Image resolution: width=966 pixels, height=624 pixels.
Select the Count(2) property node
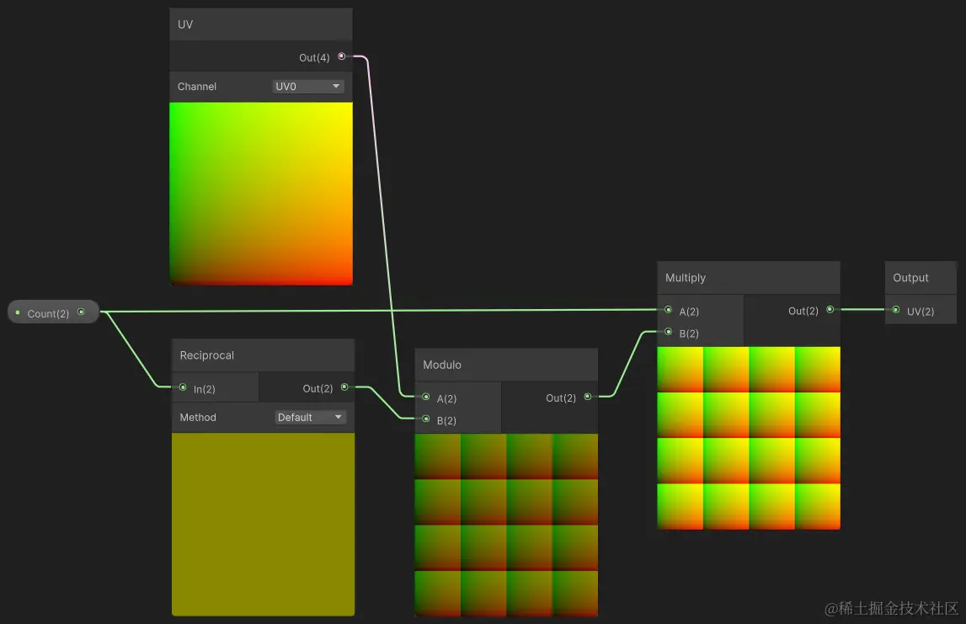click(53, 312)
